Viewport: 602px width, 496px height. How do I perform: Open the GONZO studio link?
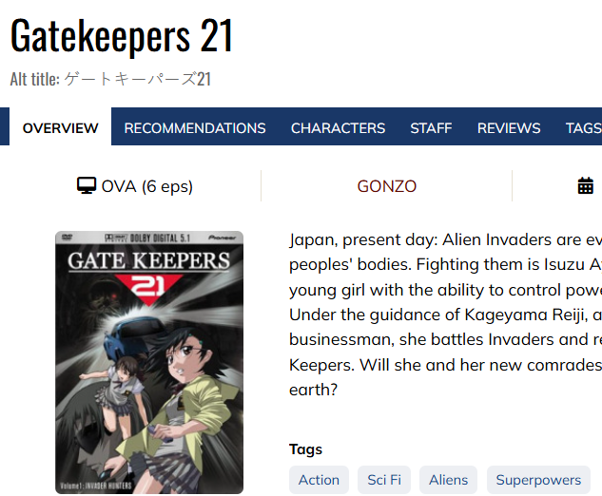(x=387, y=186)
